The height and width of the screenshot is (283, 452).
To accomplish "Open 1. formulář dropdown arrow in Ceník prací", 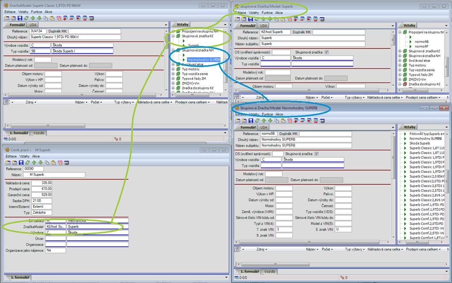I will 226,277.
